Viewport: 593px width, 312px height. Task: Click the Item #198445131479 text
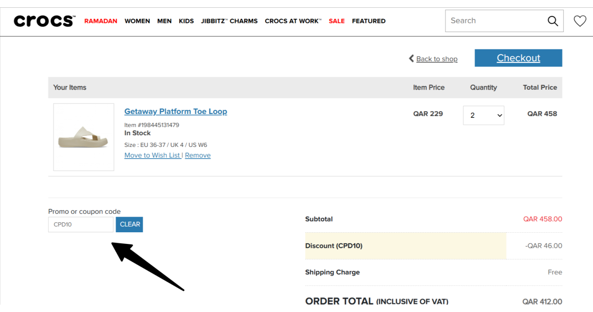click(152, 125)
